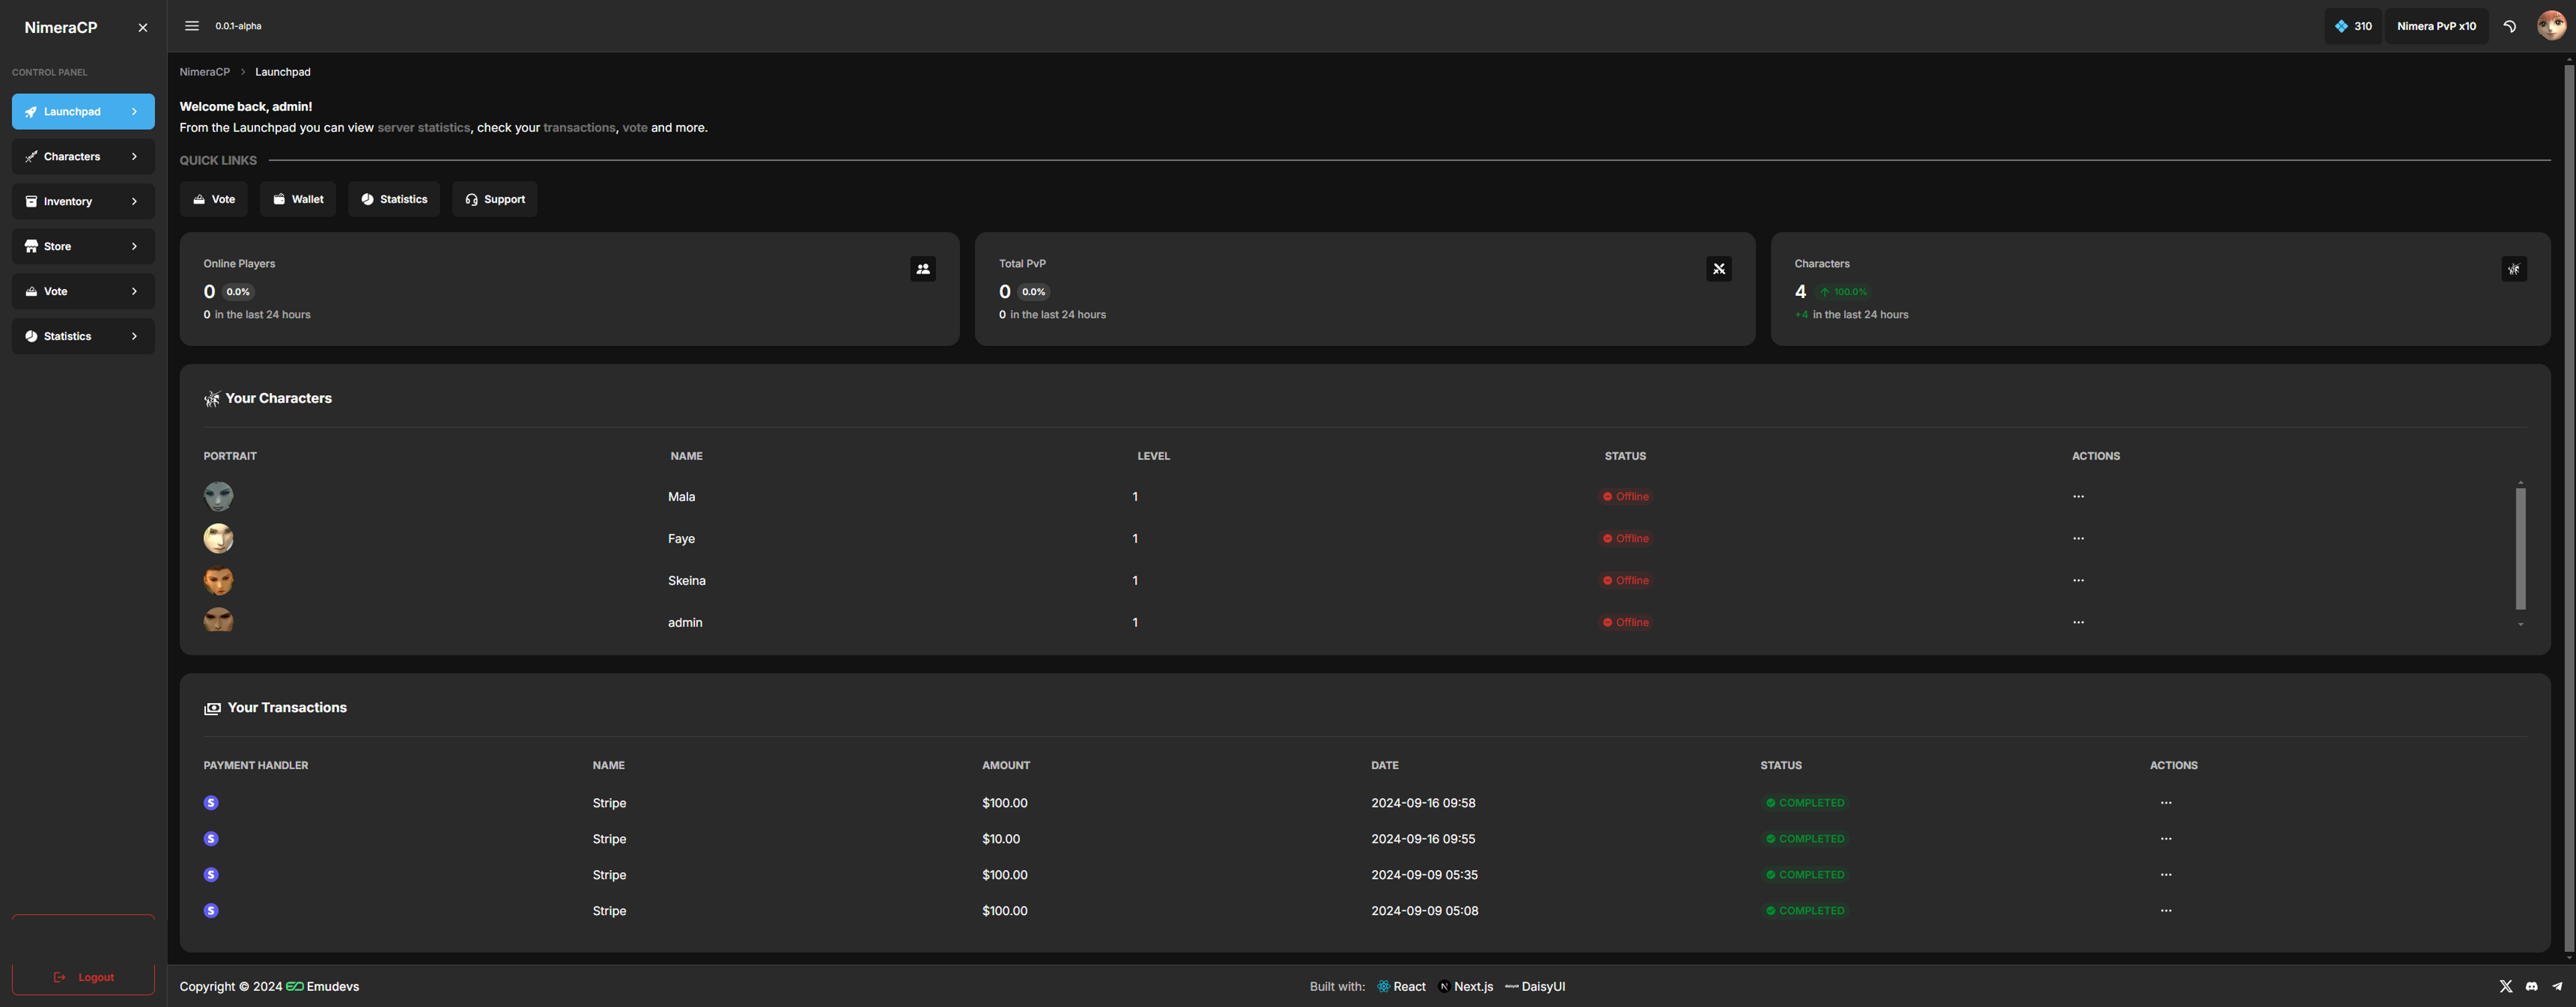Open Vote sidebar menu item

coord(83,291)
